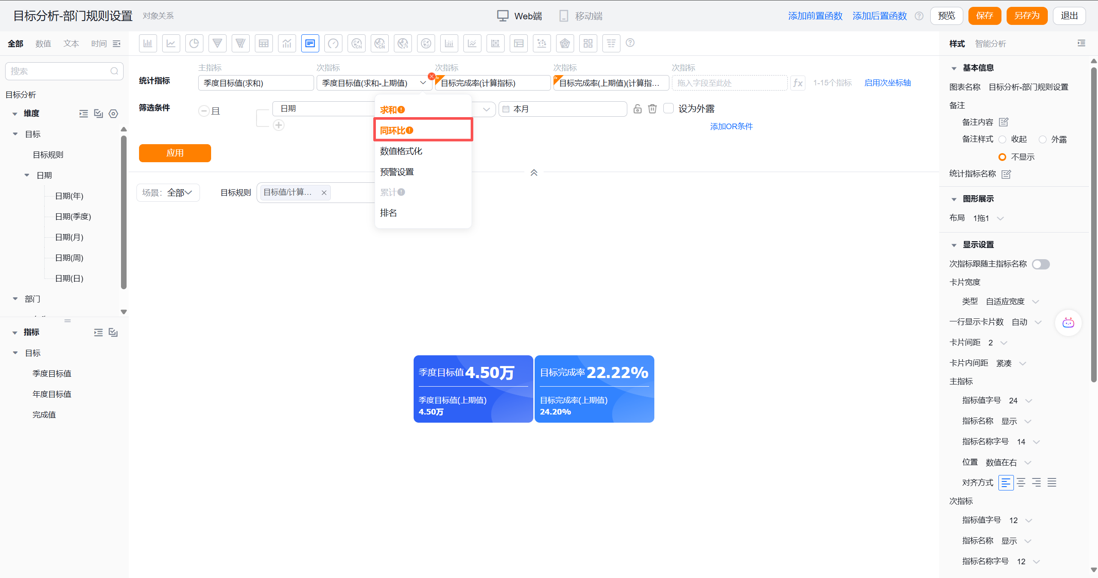Choose the scatter plot chart icon

(x=541, y=43)
